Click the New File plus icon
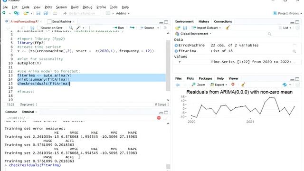 pyautogui.click(x=4, y=13)
